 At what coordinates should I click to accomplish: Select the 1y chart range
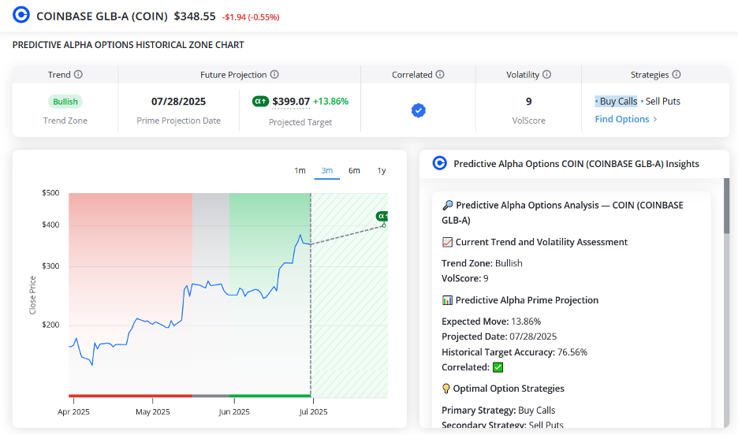382,170
